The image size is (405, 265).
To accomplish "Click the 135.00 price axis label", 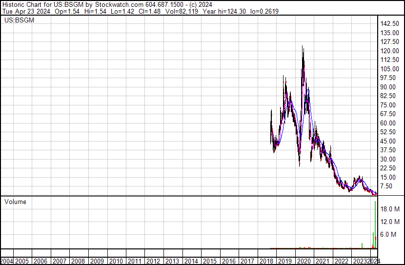I will click(x=390, y=33).
